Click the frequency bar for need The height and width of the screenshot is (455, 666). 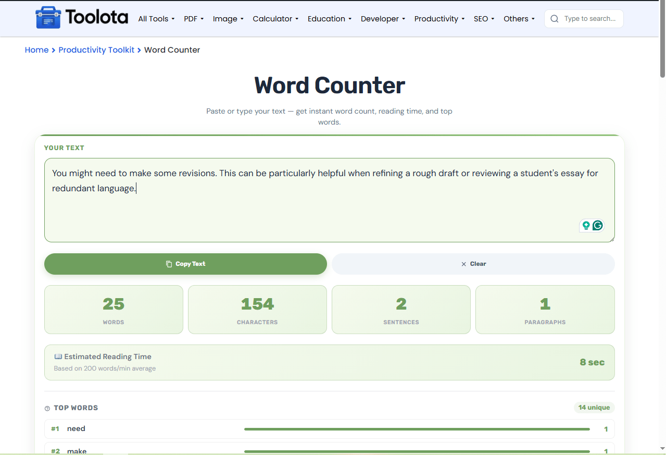click(417, 429)
